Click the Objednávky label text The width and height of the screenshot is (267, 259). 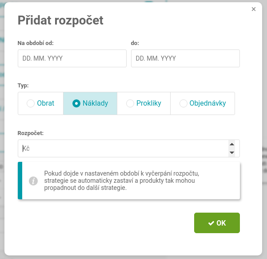pyautogui.click(x=208, y=103)
